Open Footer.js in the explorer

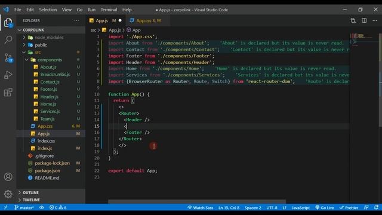[x=51, y=89]
